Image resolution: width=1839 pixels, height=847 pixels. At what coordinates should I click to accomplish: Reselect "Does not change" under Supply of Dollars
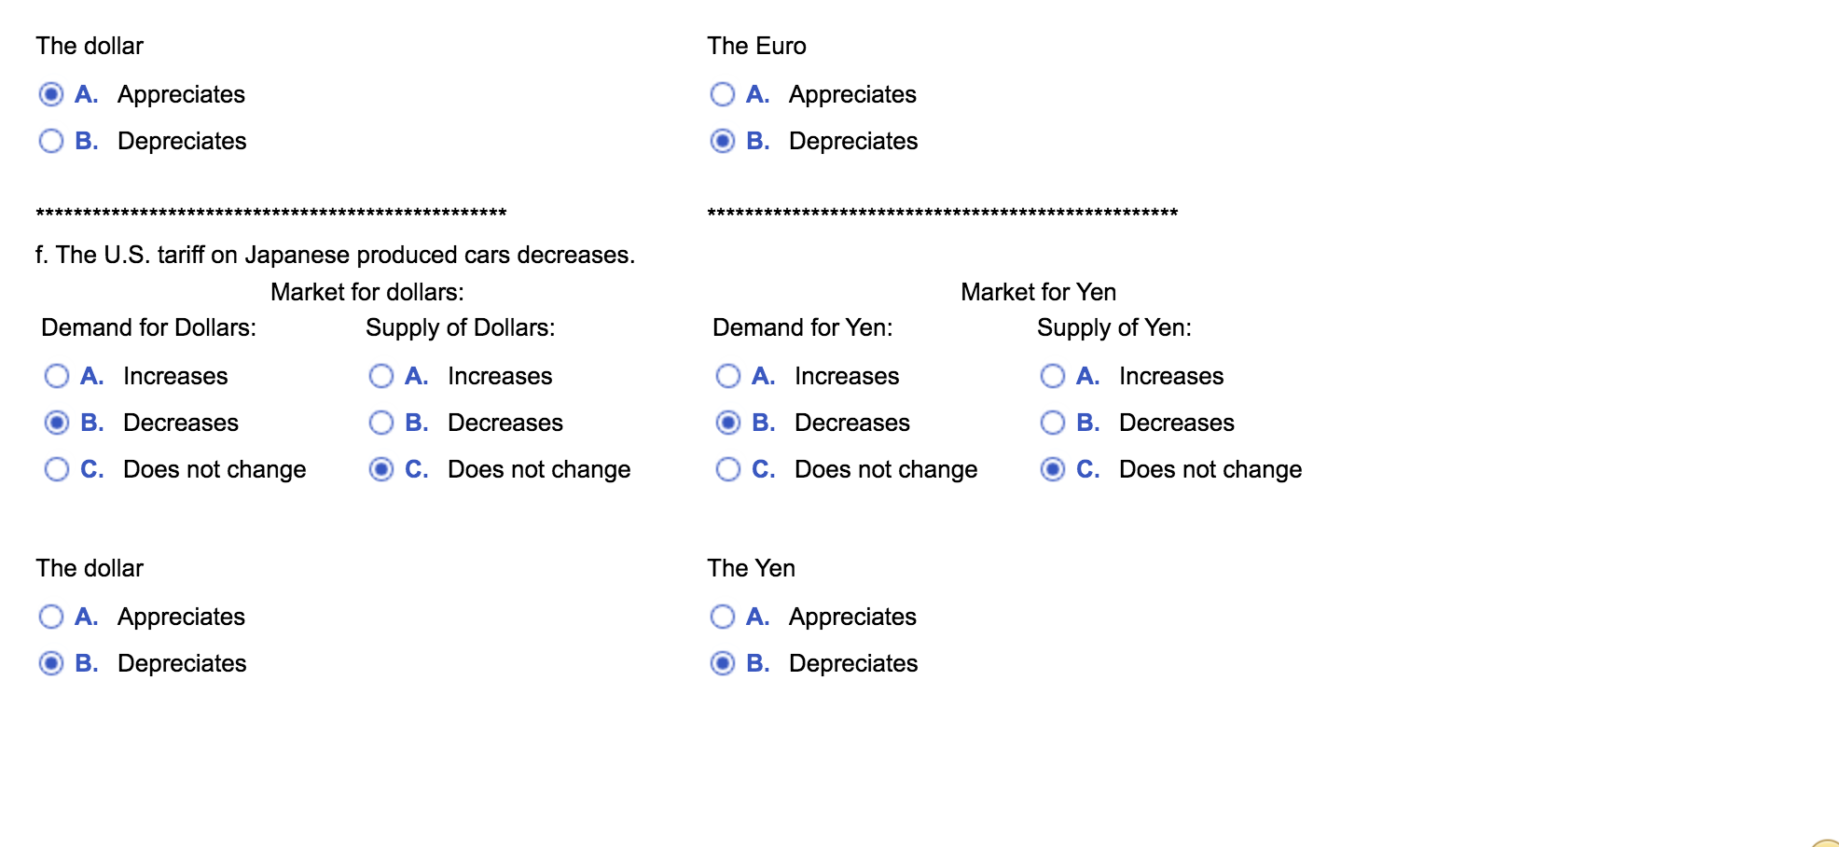(381, 469)
